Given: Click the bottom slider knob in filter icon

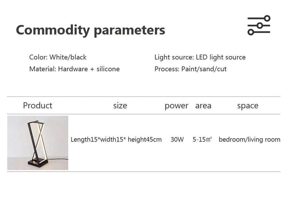Looking at the screenshot, I should tap(251, 32).
